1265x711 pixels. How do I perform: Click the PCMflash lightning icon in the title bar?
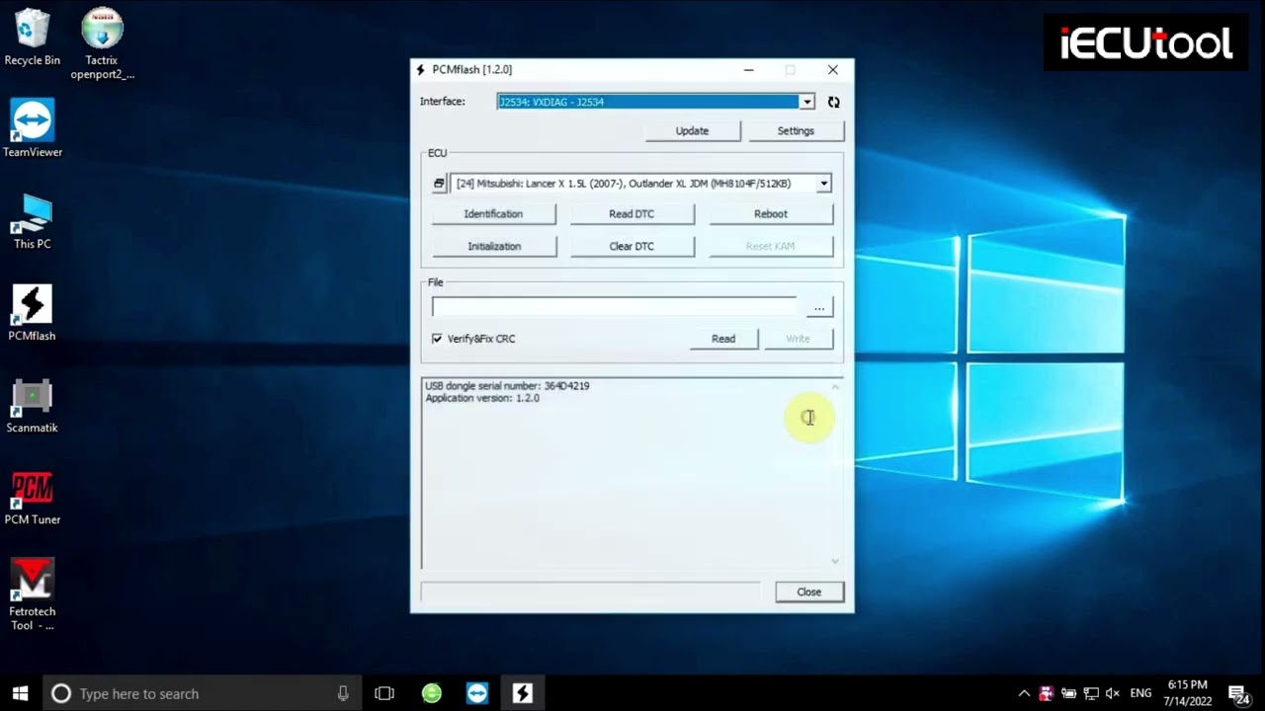point(421,70)
